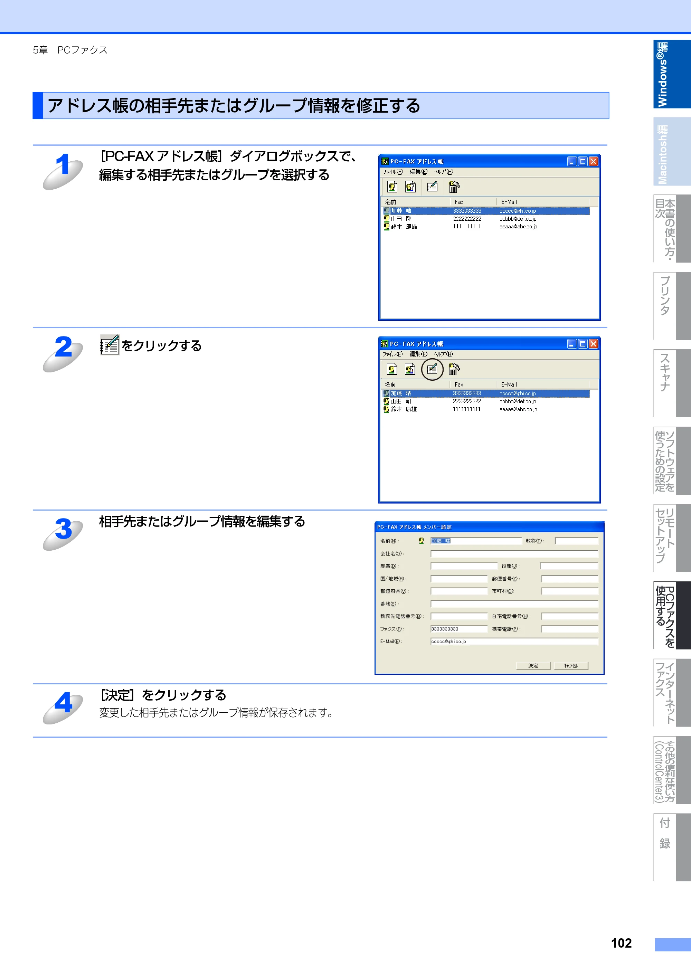Open ヘルプ(H) menu in step 2 window
The image size is (691, 978).
444,354
